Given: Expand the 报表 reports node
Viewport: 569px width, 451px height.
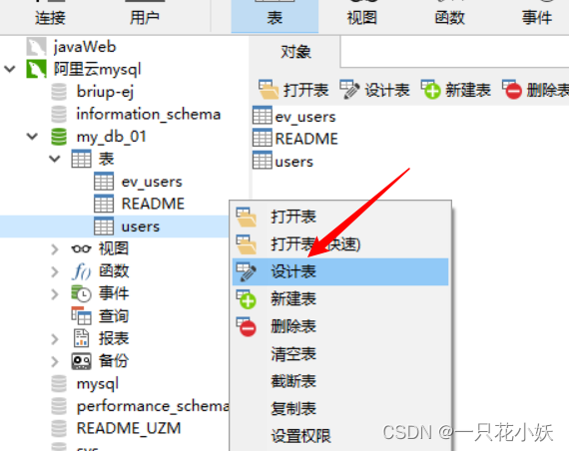Looking at the screenshot, I should [55, 339].
